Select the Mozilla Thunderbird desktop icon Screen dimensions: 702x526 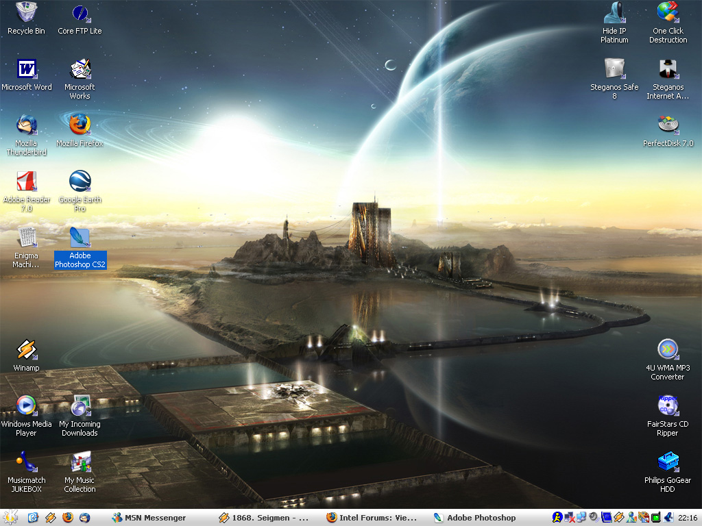26,125
